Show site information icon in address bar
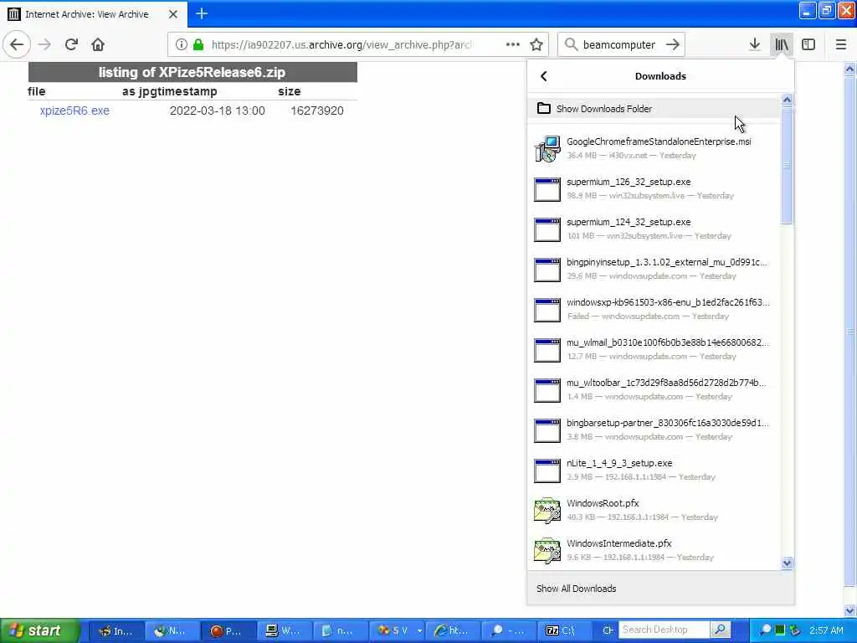 point(181,44)
